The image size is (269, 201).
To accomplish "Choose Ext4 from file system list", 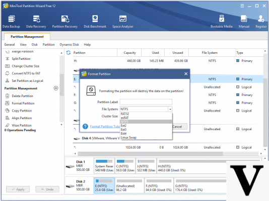I will point(146,134).
